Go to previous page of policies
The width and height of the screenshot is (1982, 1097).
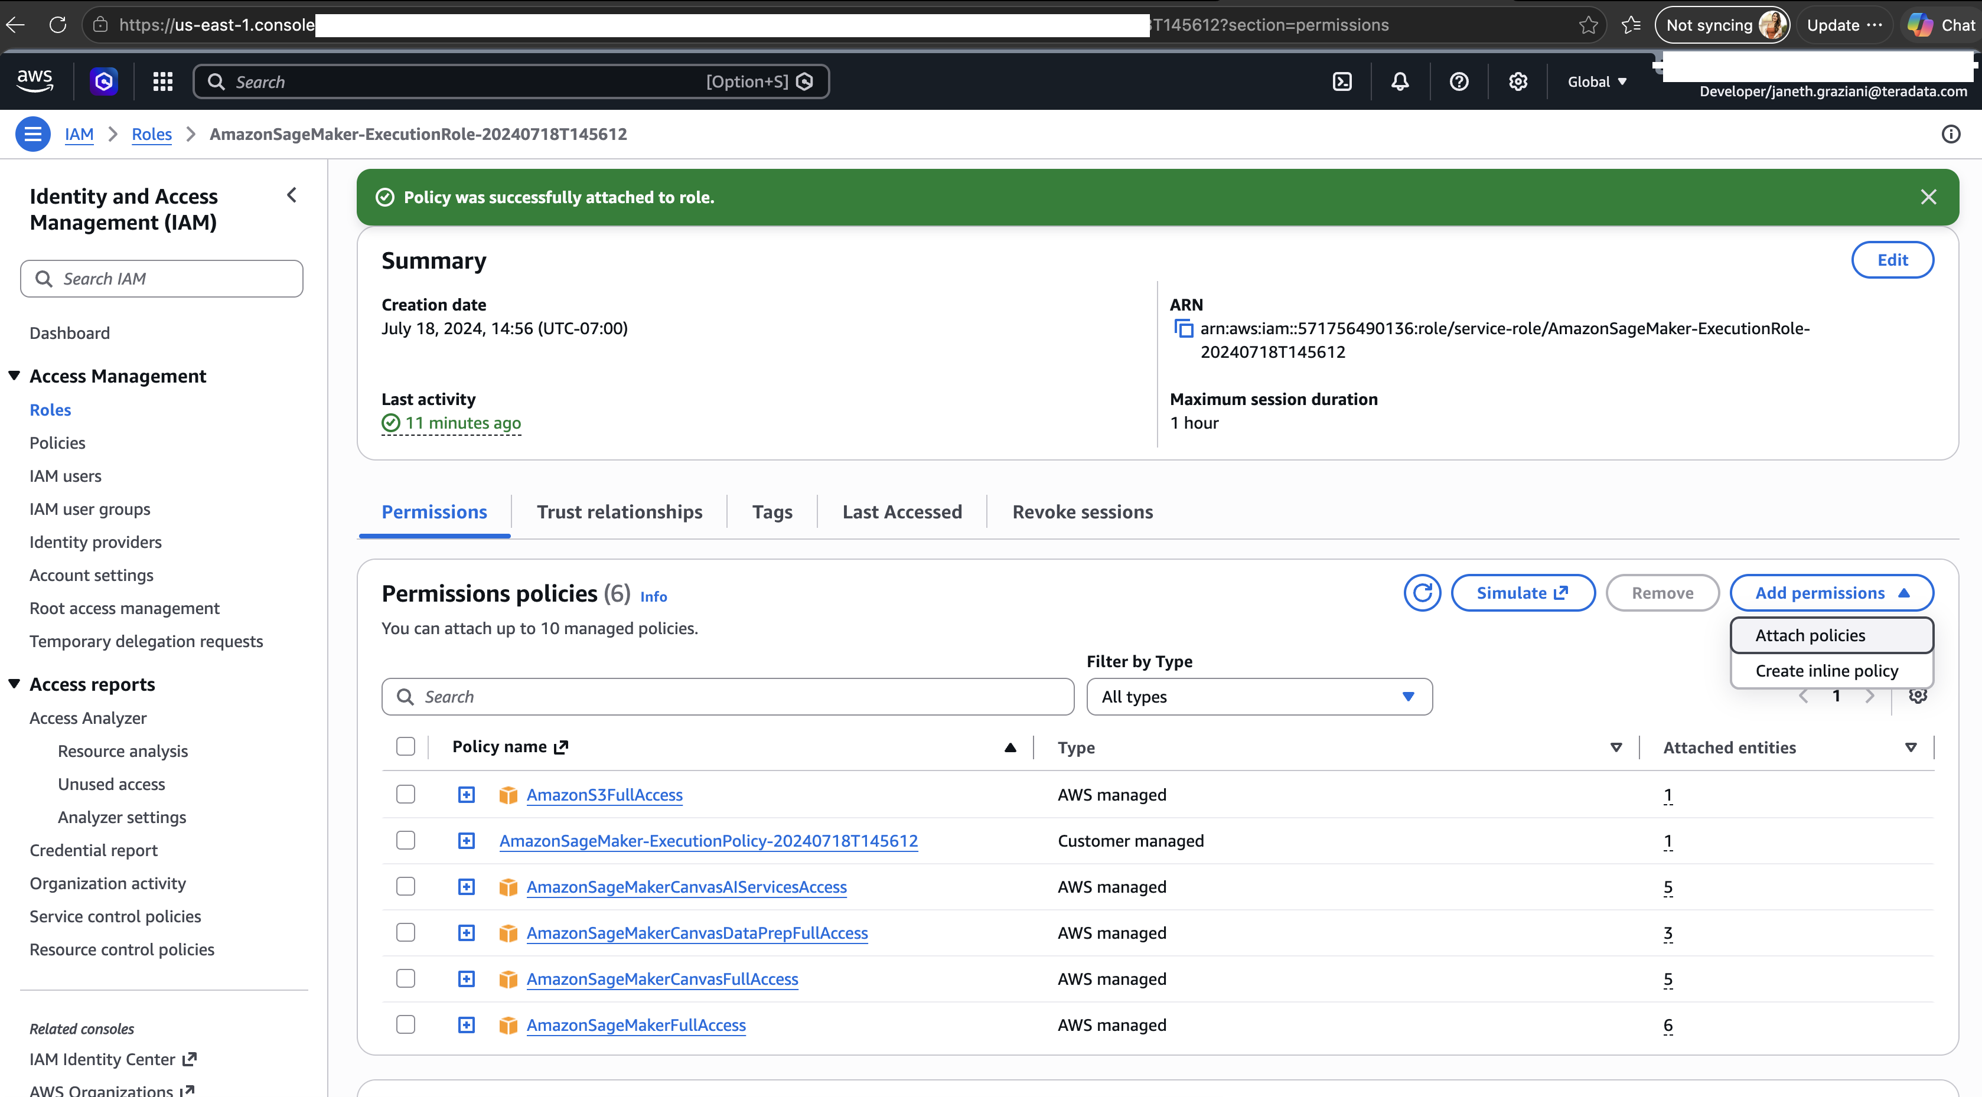(x=1804, y=696)
